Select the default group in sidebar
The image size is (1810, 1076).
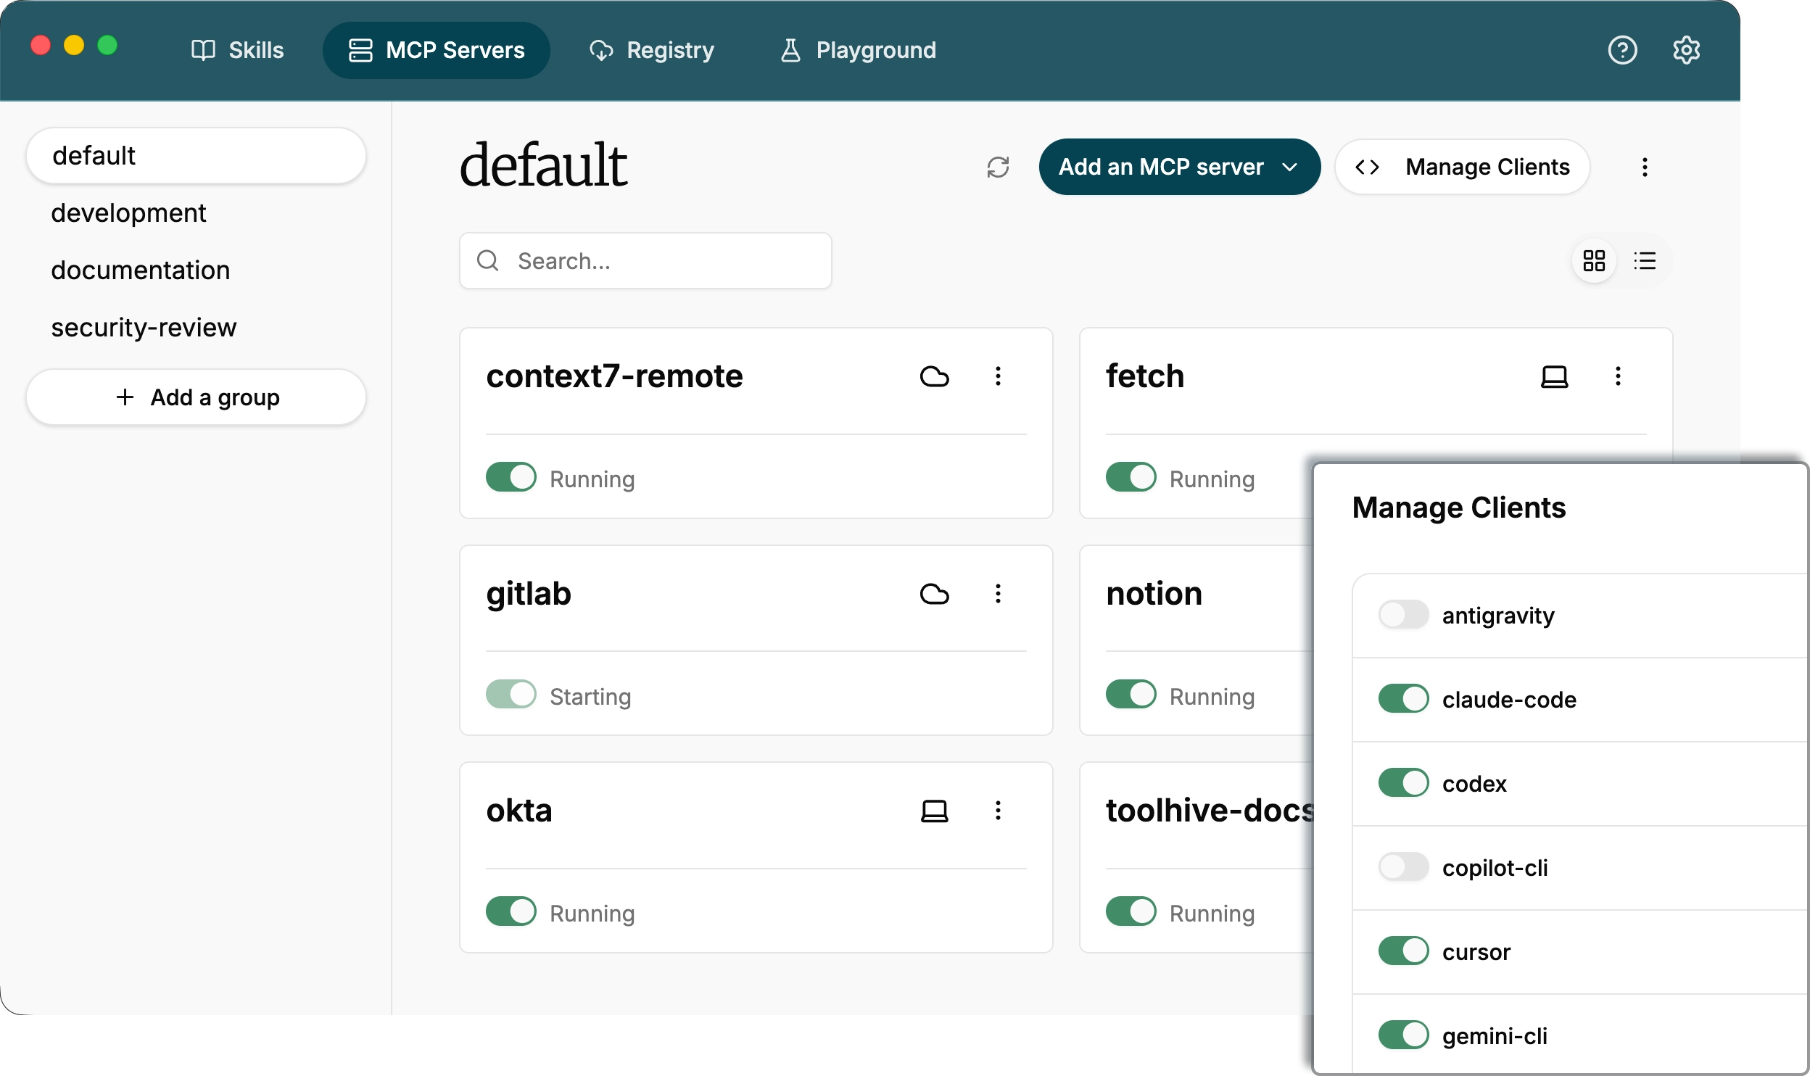click(x=196, y=156)
